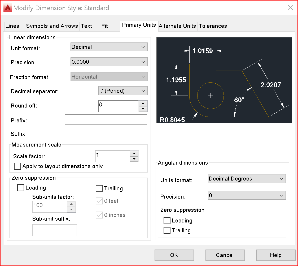Toggle Trailing under Angular zero suppression
This screenshot has height=266, width=298.
(x=167, y=230)
